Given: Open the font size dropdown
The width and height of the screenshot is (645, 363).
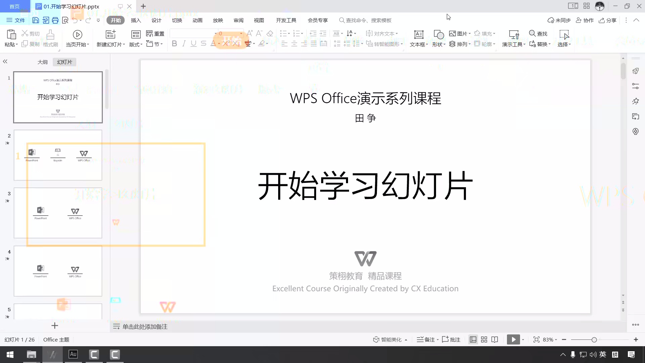Looking at the screenshot, I should [x=241, y=34].
